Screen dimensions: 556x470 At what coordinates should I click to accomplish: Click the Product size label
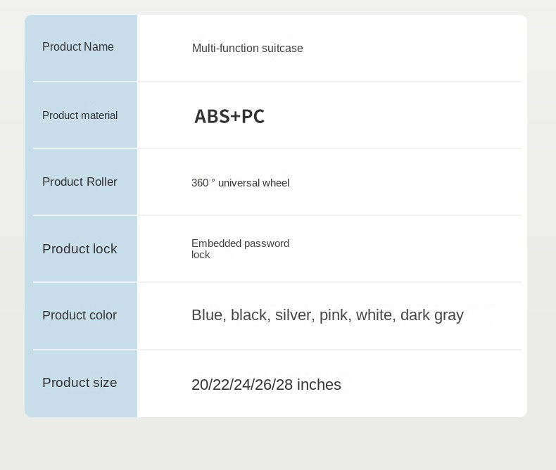click(x=80, y=383)
